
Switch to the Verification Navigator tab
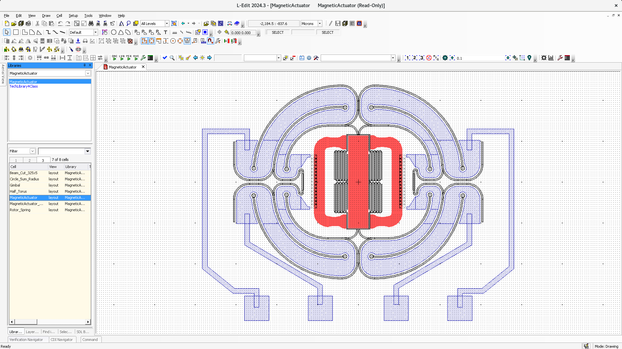tap(26, 340)
